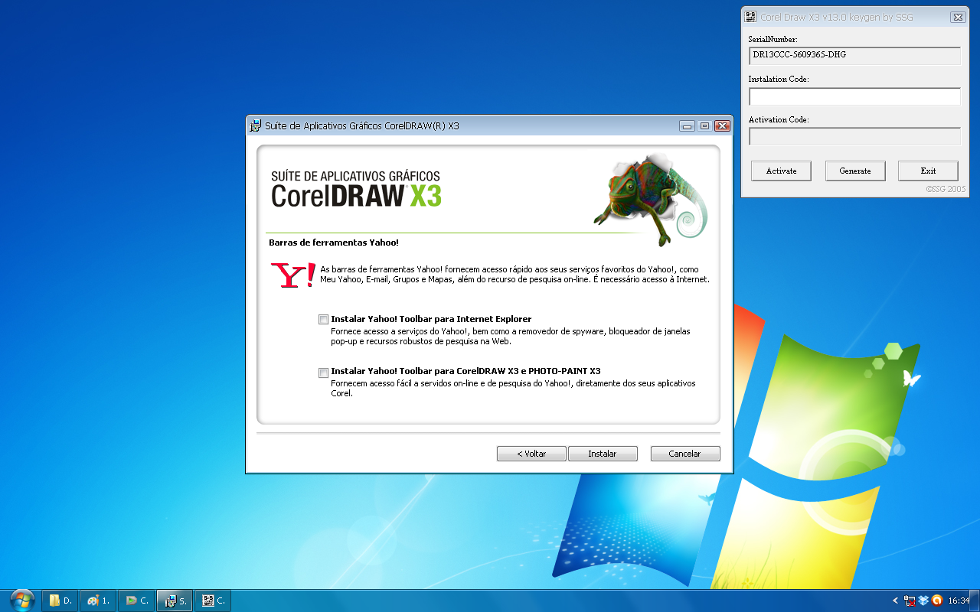The width and height of the screenshot is (980, 612).
Task: Open the green play icon taskbar item
Action: coord(137,601)
